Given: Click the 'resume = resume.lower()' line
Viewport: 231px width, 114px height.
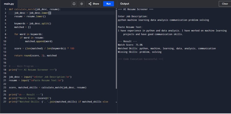Looking at the screenshot, I should coord(30,17).
